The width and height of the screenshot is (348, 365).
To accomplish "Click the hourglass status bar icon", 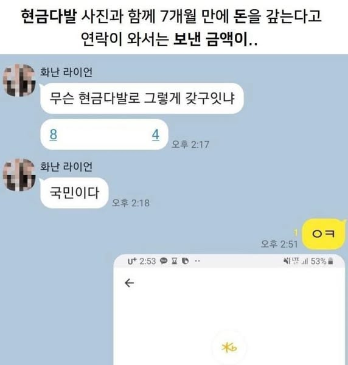I will pyautogui.click(x=175, y=261).
